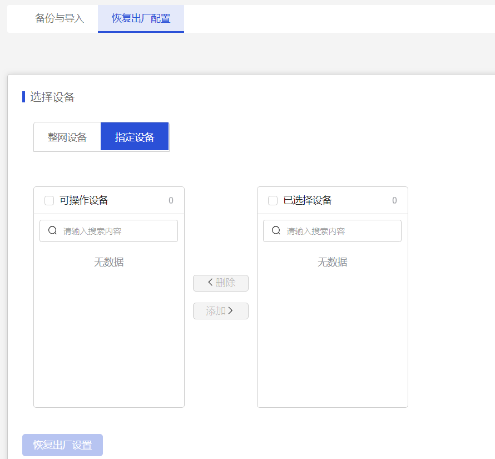
Task: Click 无数据 text in 已选择设备 list
Action: pyautogui.click(x=333, y=262)
